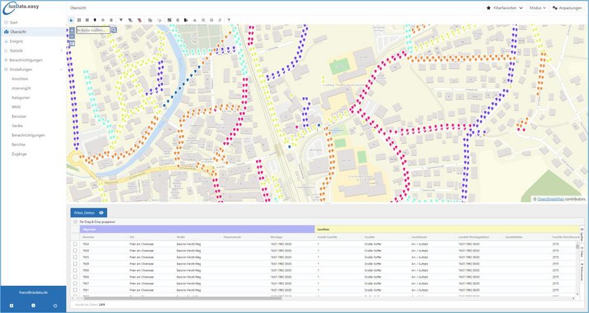Click the help question mark icon
The width and height of the screenshot is (589, 313).
(x=229, y=19)
